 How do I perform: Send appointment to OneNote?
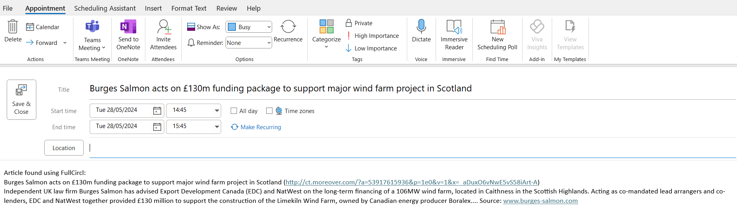click(128, 35)
